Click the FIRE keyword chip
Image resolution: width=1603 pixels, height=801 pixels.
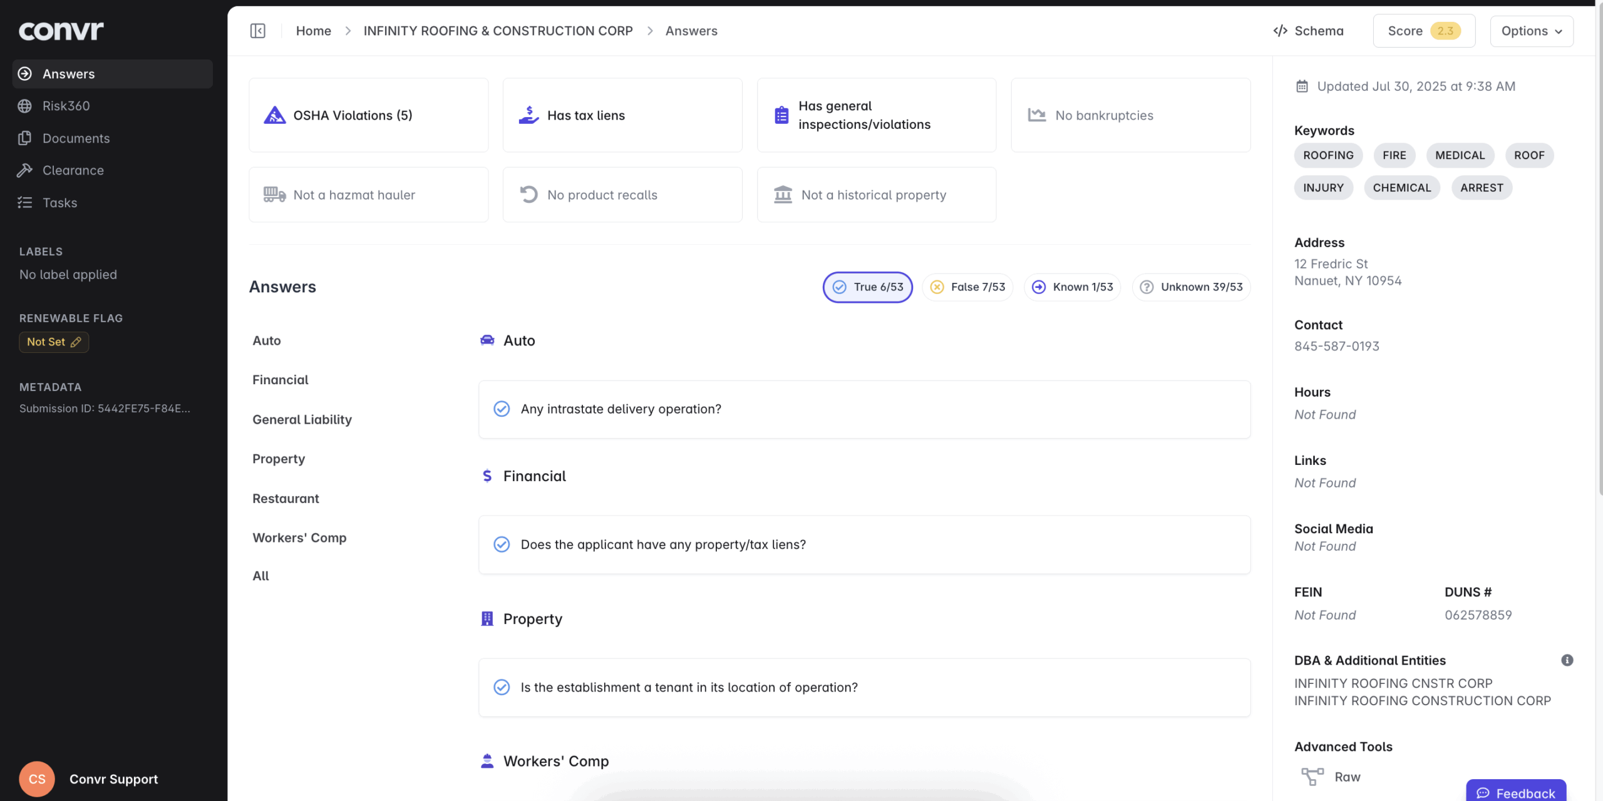tap(1394, 155)
